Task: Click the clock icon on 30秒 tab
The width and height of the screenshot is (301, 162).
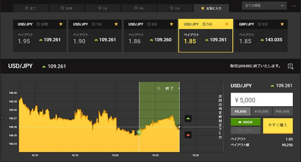Action: point(62,8)
